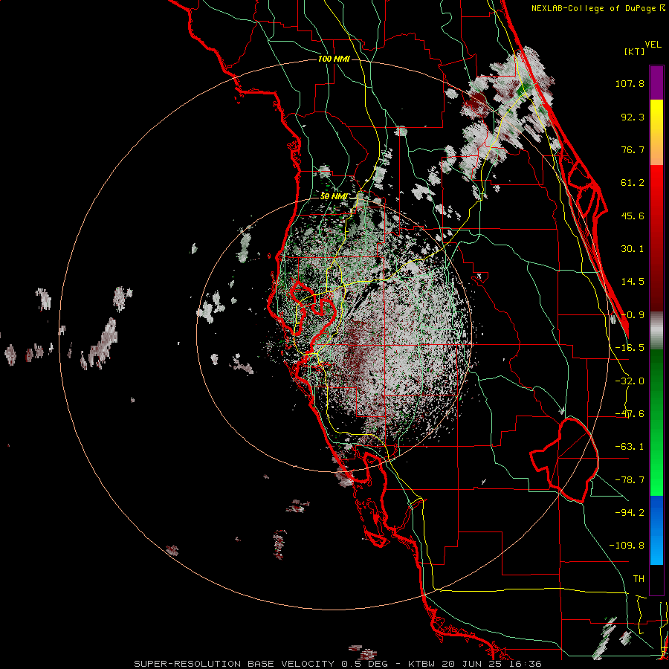669x669 pixels.
Task: Select the VEL legend title
Action: [x=653, y=45]
